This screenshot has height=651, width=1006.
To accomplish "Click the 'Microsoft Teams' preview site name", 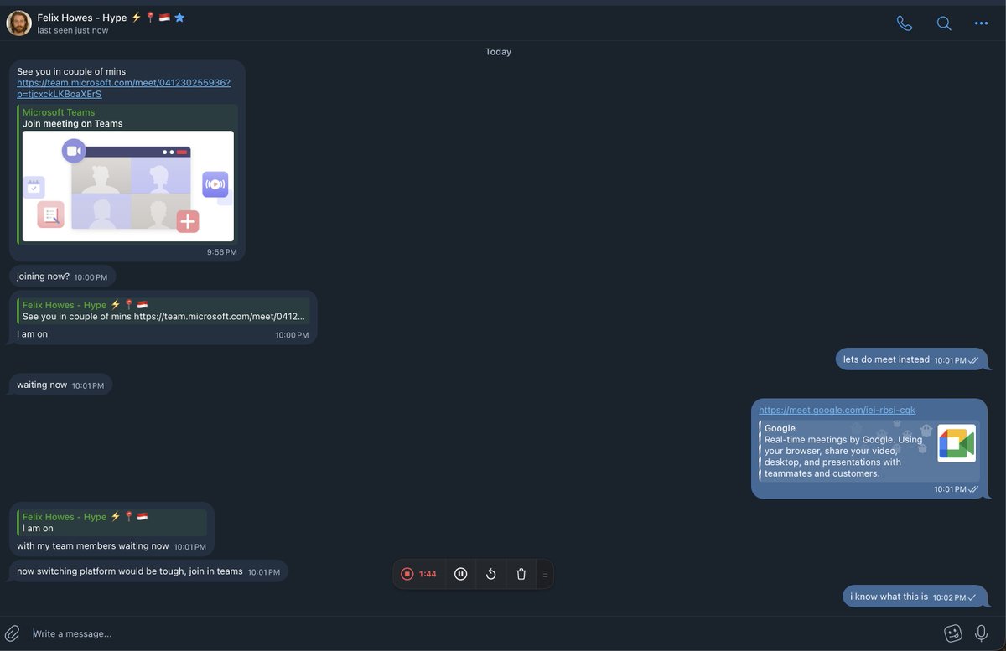I will click(59, 112).
